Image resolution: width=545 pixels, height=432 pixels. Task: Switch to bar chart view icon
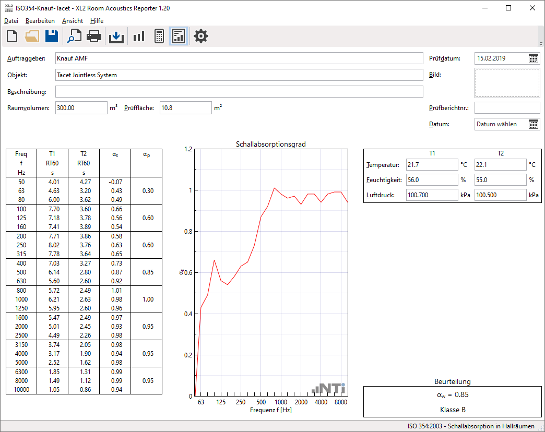coord(138,36)
